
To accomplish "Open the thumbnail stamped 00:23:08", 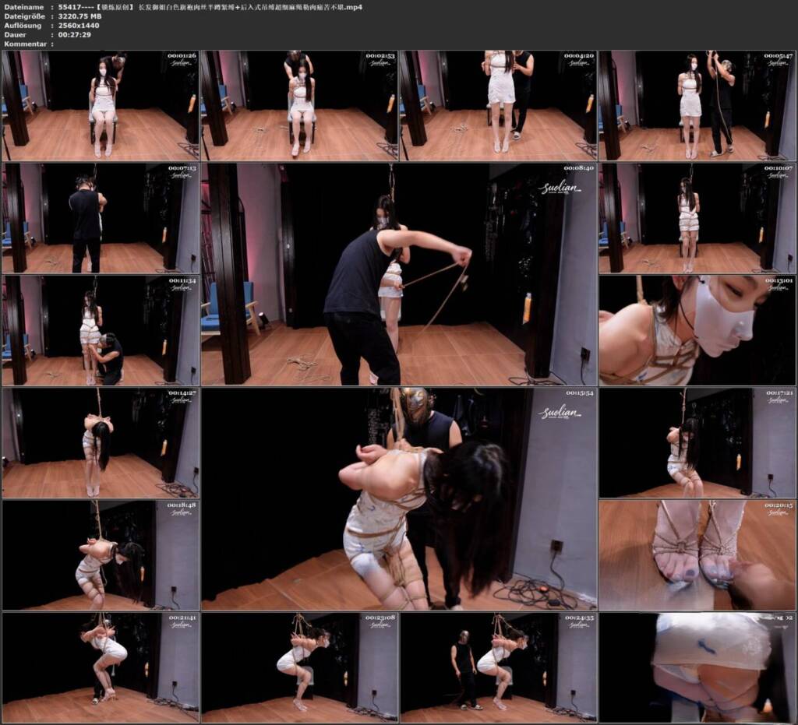I will point(299,667).
